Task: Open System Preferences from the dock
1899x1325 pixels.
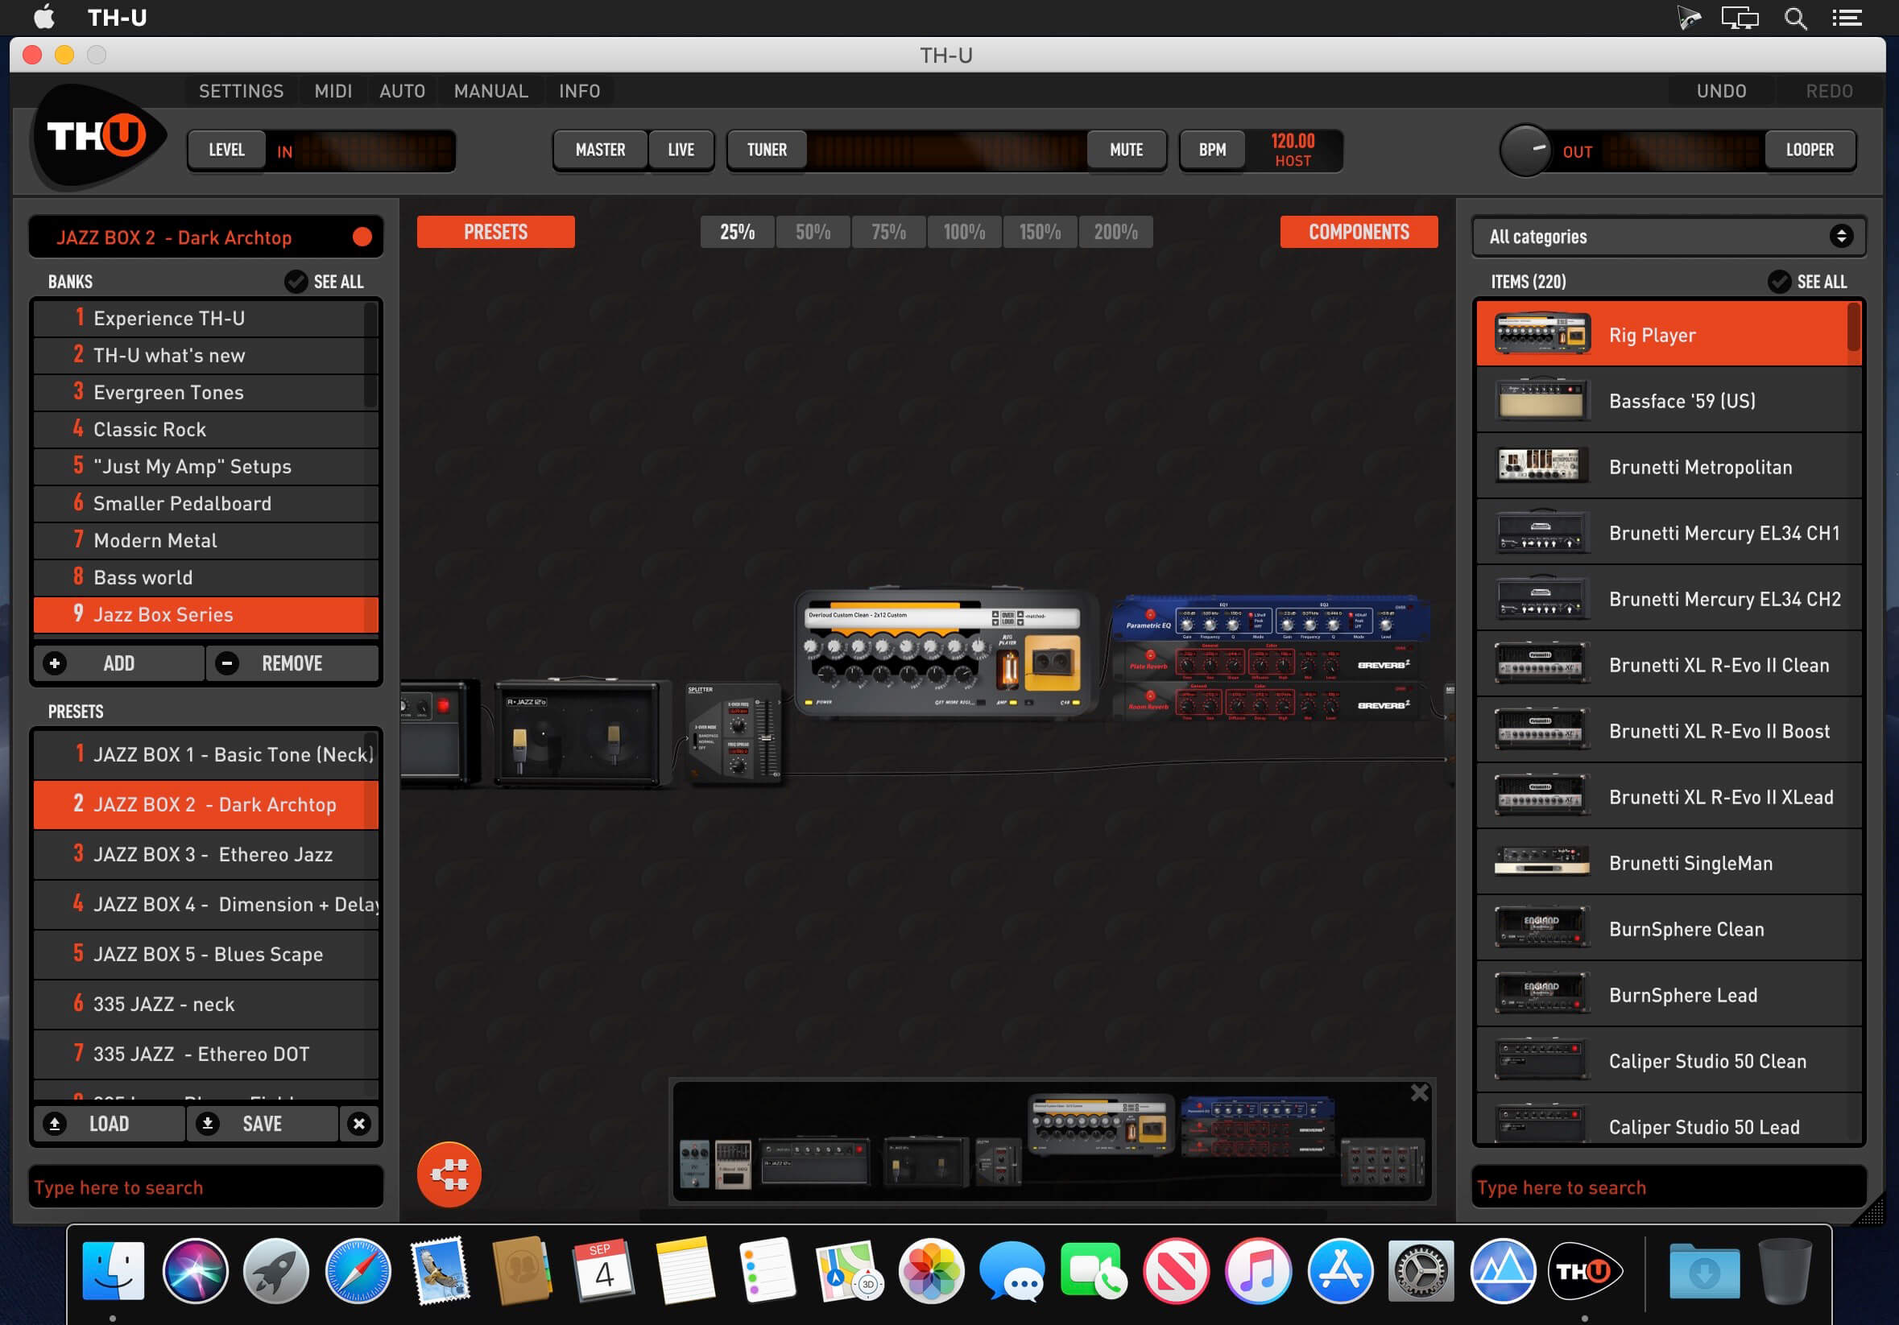Action: (x=1421, y=1270)
